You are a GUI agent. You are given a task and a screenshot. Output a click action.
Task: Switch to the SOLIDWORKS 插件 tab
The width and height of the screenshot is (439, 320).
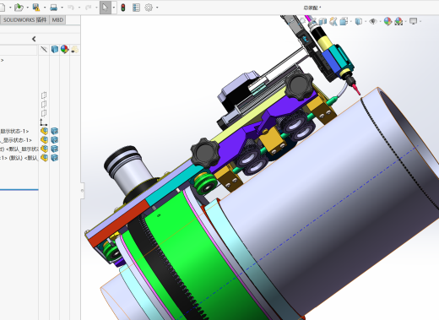(24, 20)
